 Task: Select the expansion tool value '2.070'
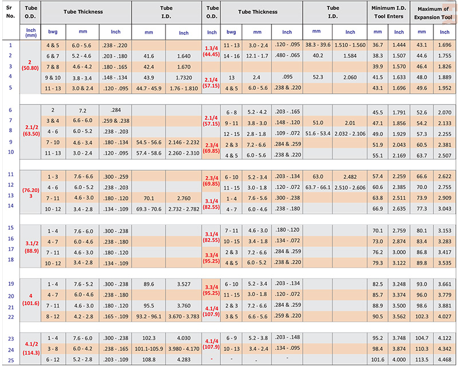[x=445, y=112]
